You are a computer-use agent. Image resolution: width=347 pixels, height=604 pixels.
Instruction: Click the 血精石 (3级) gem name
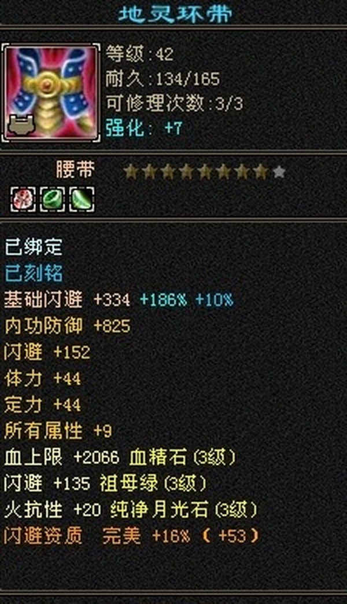183,457
